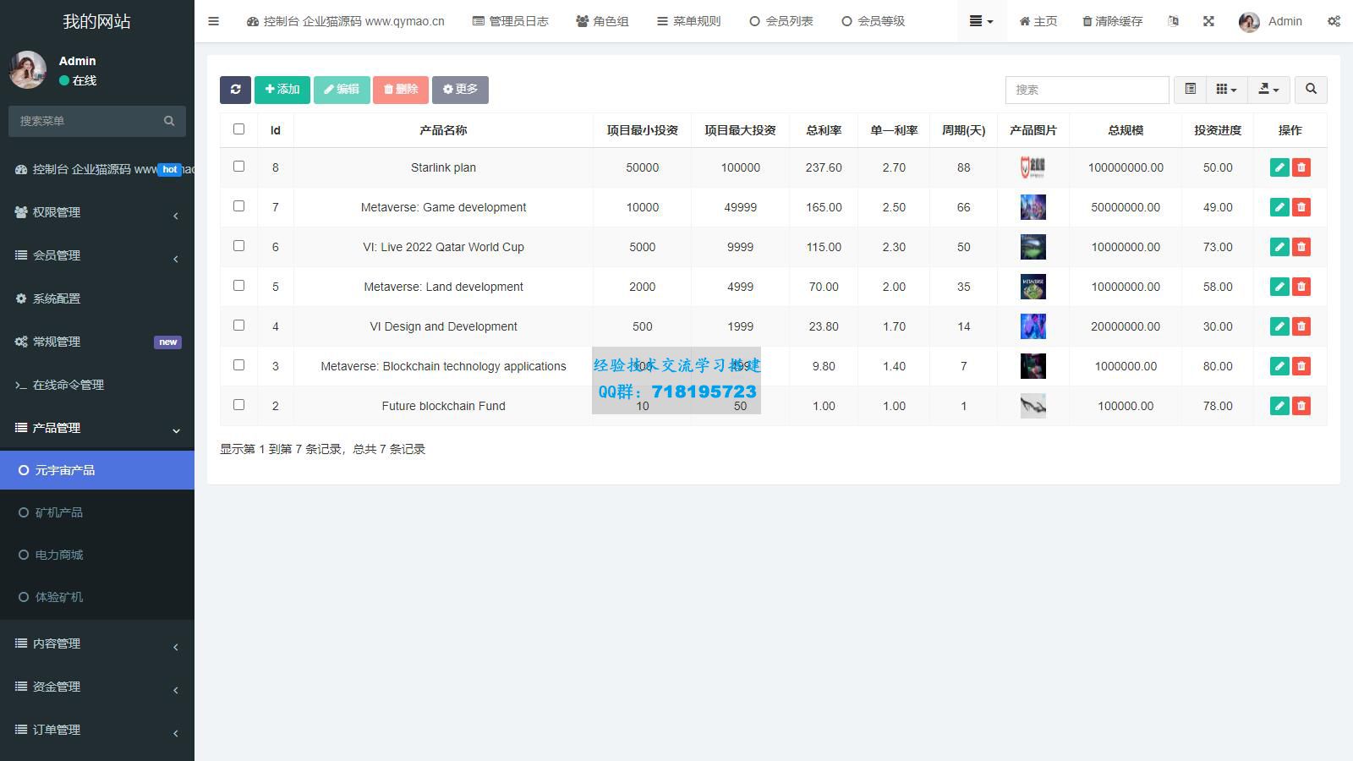Click the green 添加 add button

click(x=282, y=90)
